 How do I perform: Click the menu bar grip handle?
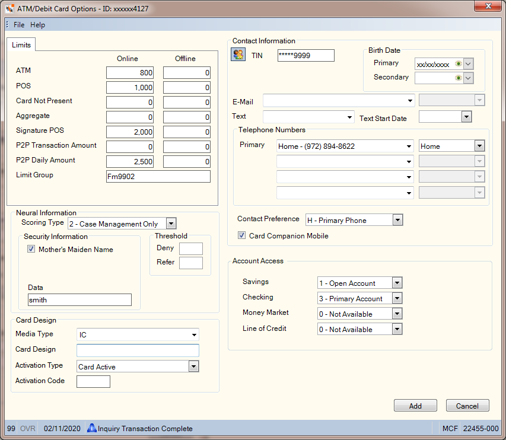8,25
